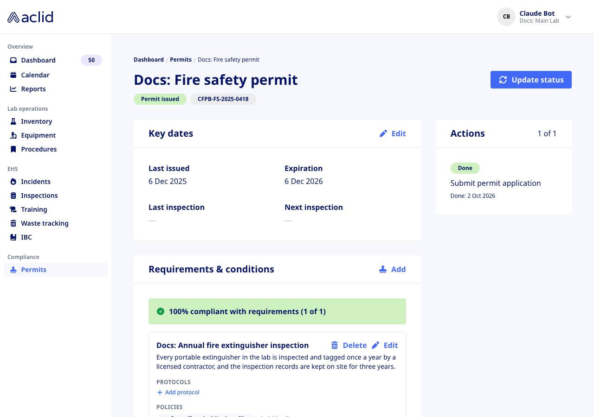Click the Waste tracking trash icon

[x=13, y=223]
